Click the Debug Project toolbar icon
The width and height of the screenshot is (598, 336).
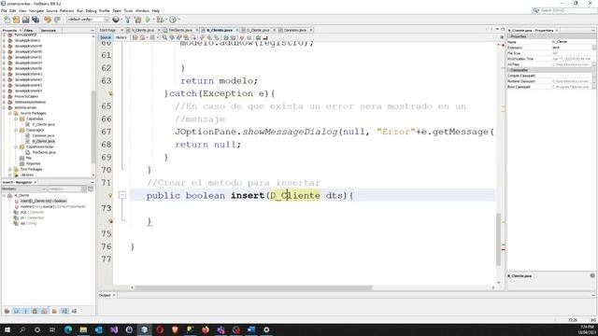(160, 20)
